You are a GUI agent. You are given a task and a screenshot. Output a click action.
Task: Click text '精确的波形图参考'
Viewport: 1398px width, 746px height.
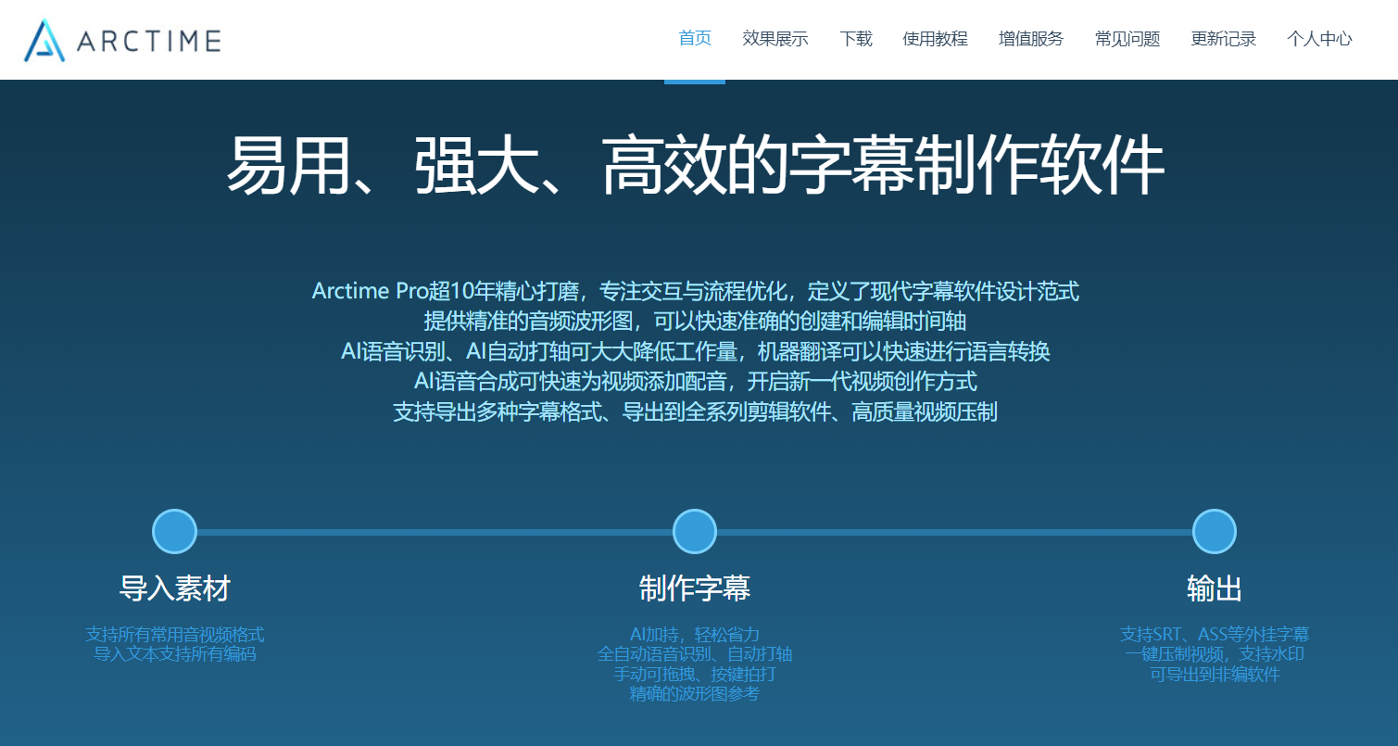695,694
